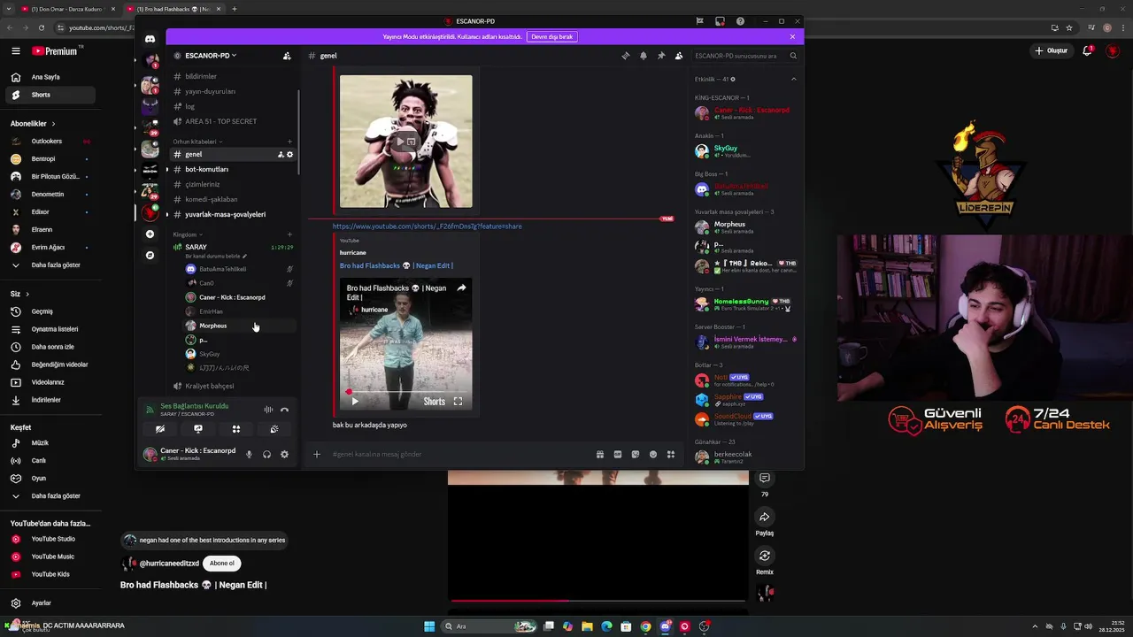Open the sticker picker
The width and height of the screenshot is (1133, 637).
(x=636, y=455)
